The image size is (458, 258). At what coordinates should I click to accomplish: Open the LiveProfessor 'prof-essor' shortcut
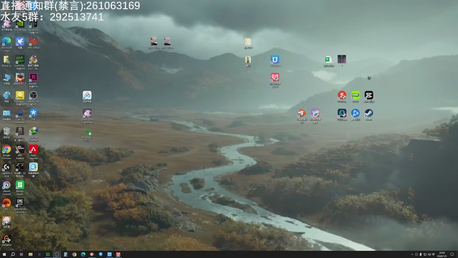click(20, 62)
